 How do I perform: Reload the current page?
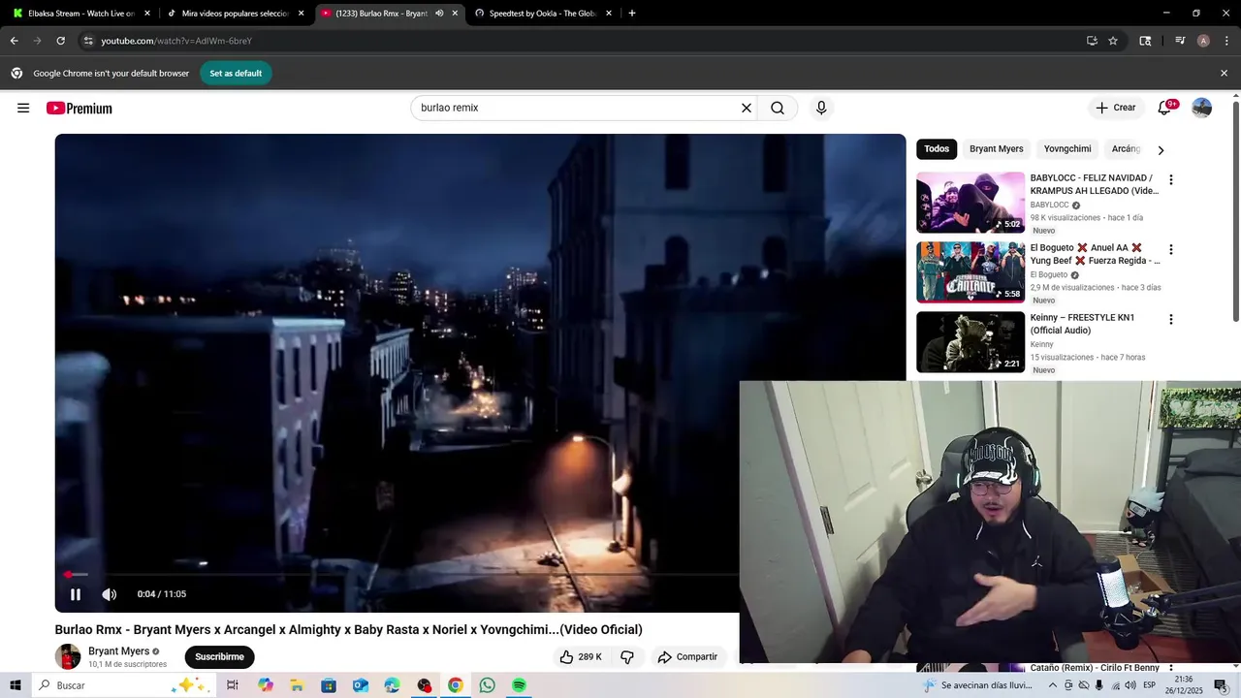[60, 41]
